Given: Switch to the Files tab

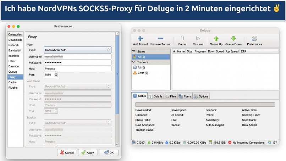Looking at the screenshot, I should pyautogui.click(x=171, y=96).
